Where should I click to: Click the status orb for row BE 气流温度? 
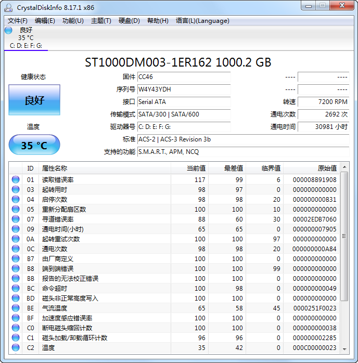tap(16, 308)
